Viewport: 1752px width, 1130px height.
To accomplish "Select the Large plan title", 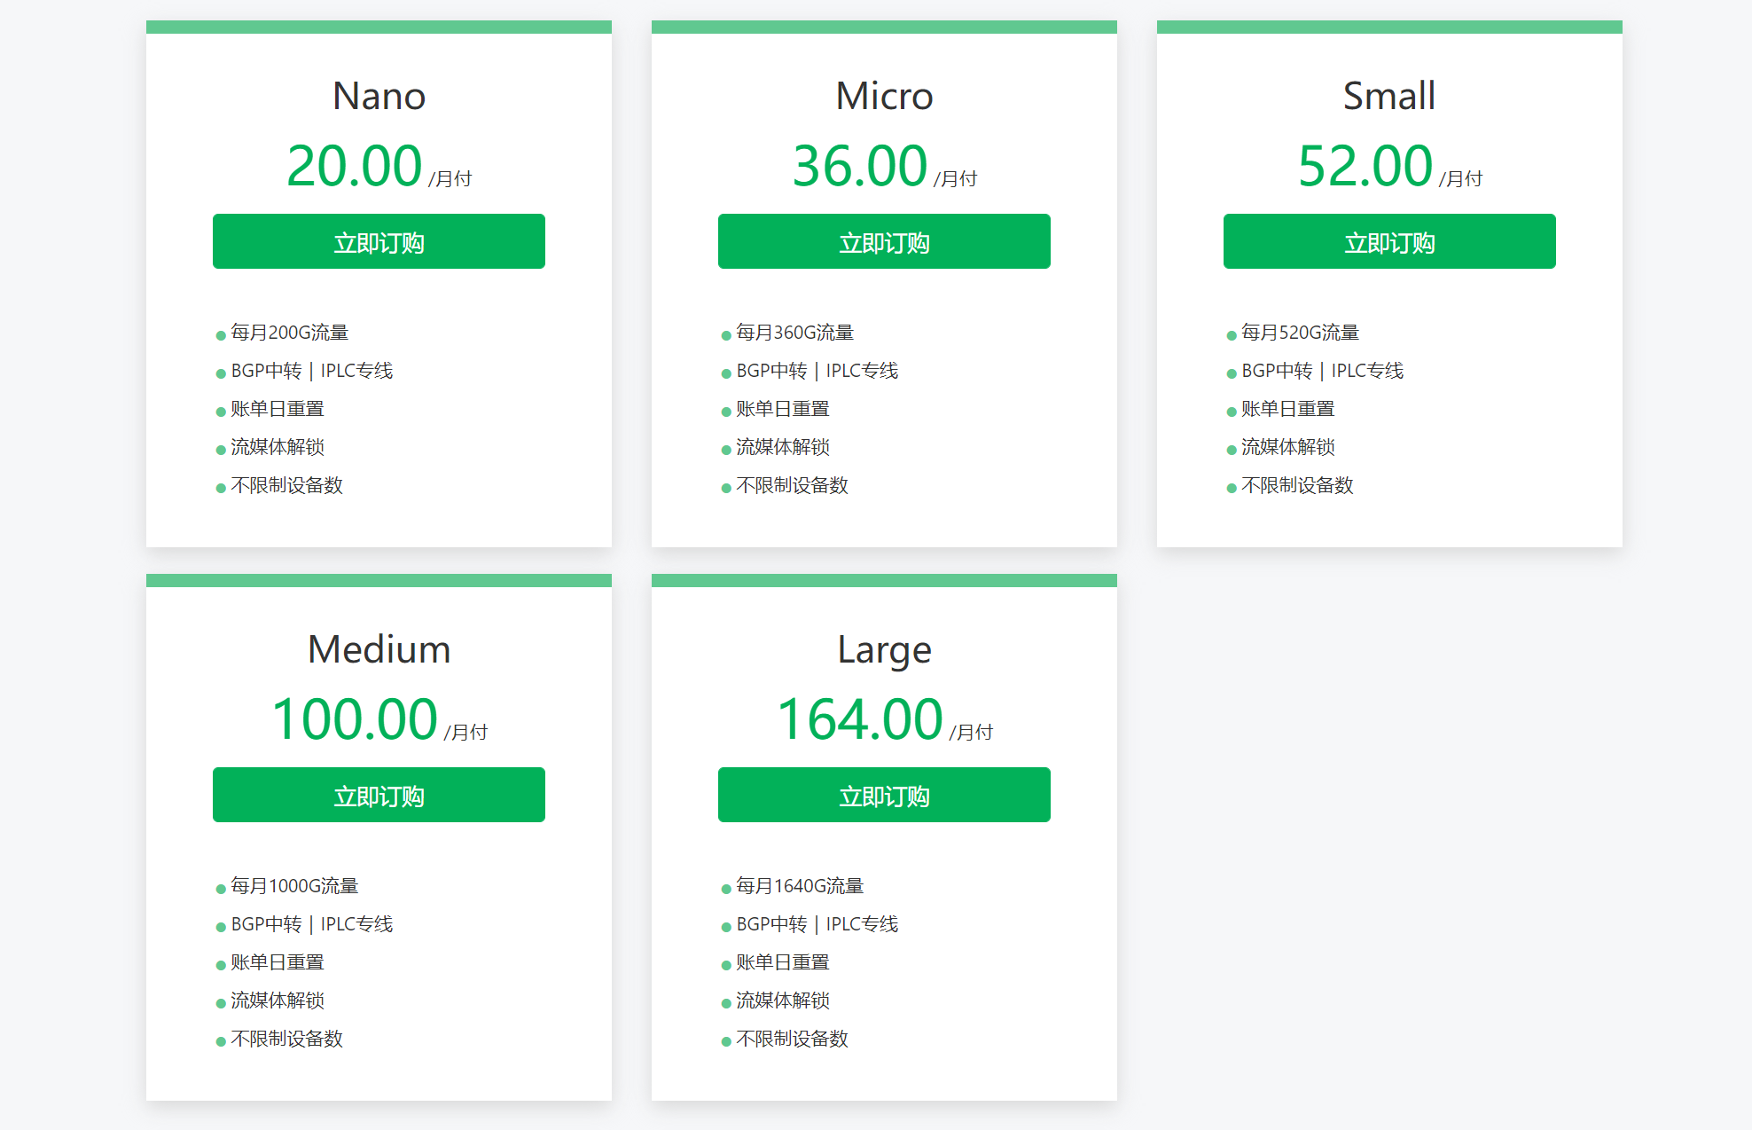I will point(884,651).
